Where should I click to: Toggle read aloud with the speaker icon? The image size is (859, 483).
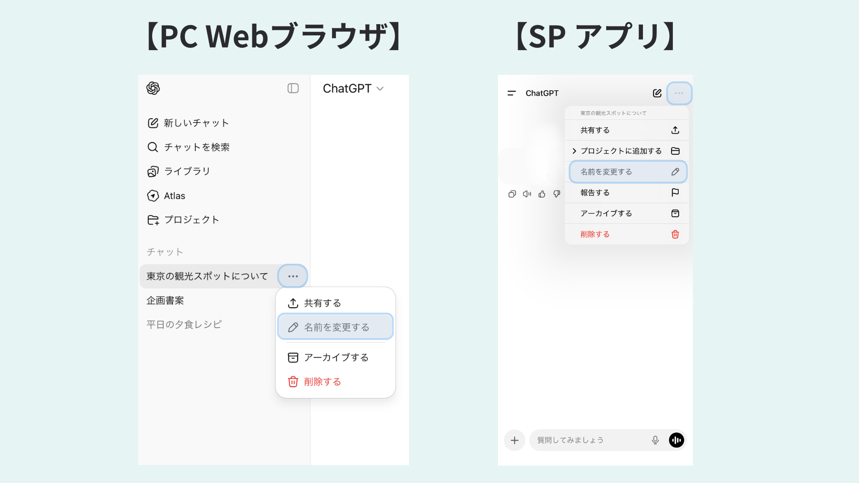pyautogui.click(x=527, y=194)
